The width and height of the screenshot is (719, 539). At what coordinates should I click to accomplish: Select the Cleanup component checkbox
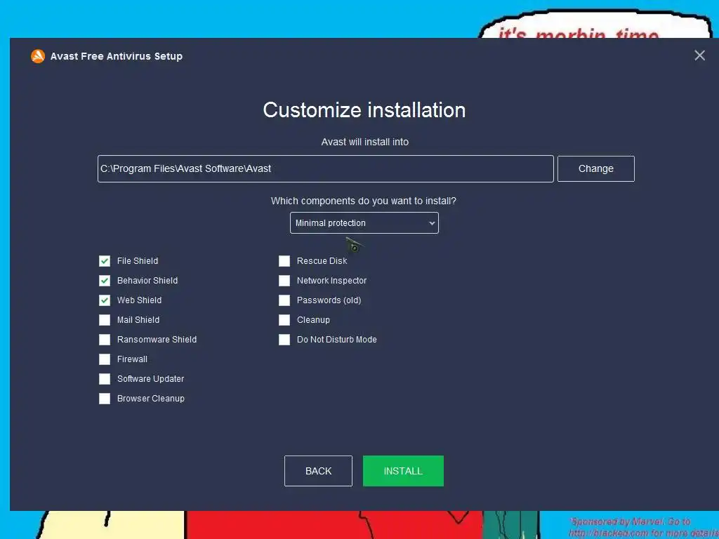(284, 320)
